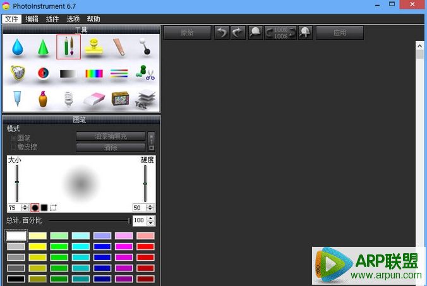Select the blue water drop blur tool
This screenshot has height=286, width=427.
click(x=18, y=47)
